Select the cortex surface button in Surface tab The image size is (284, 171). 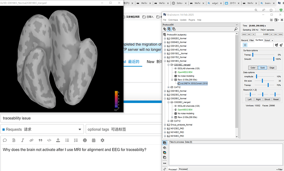point(245,45)
